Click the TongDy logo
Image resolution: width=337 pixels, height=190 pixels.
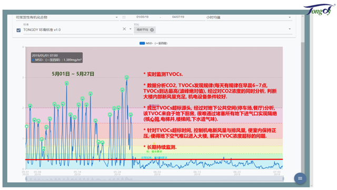[319, 10]
